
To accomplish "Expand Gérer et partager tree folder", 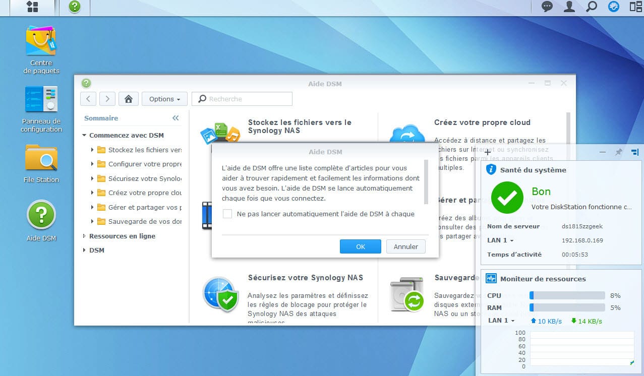I will (92, 207).
